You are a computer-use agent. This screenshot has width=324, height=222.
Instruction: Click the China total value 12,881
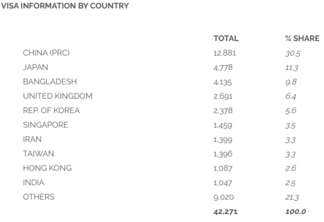click(x=225, y=53)
